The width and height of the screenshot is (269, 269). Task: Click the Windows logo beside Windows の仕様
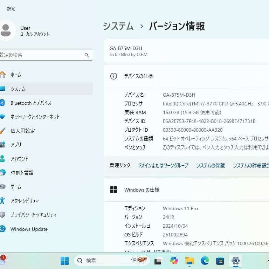(x=113, y=190)
